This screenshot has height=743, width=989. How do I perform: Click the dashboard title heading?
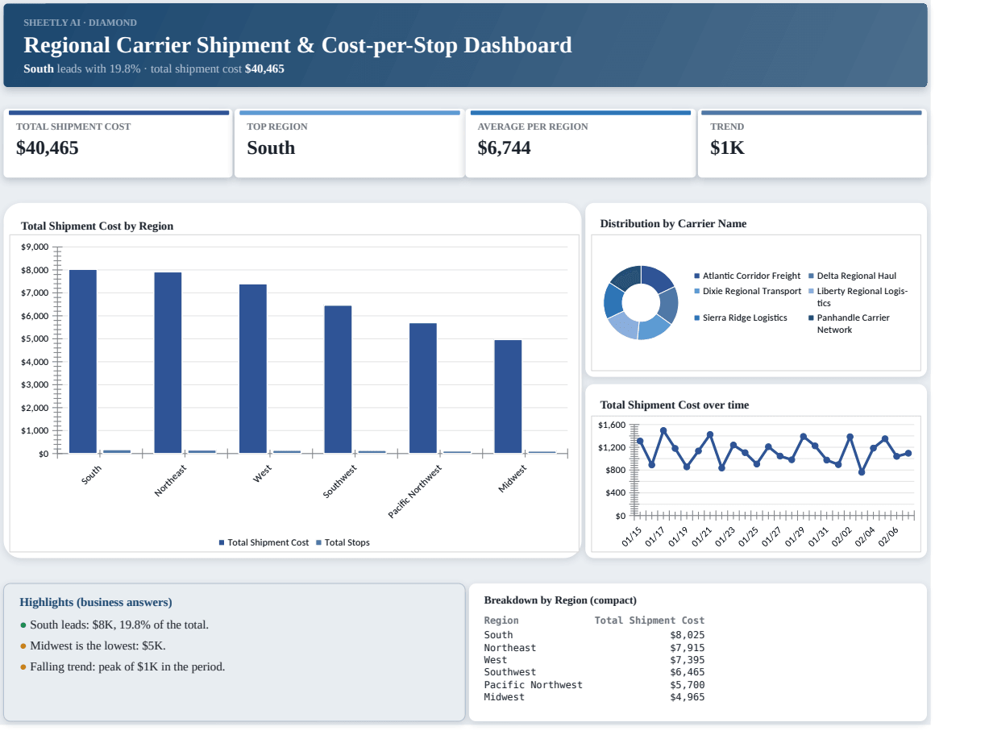click(297, 45)
